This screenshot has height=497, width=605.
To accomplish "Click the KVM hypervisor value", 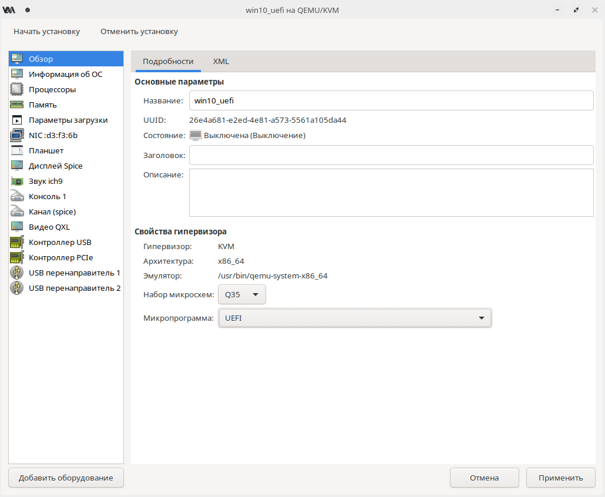I will 226,246.
